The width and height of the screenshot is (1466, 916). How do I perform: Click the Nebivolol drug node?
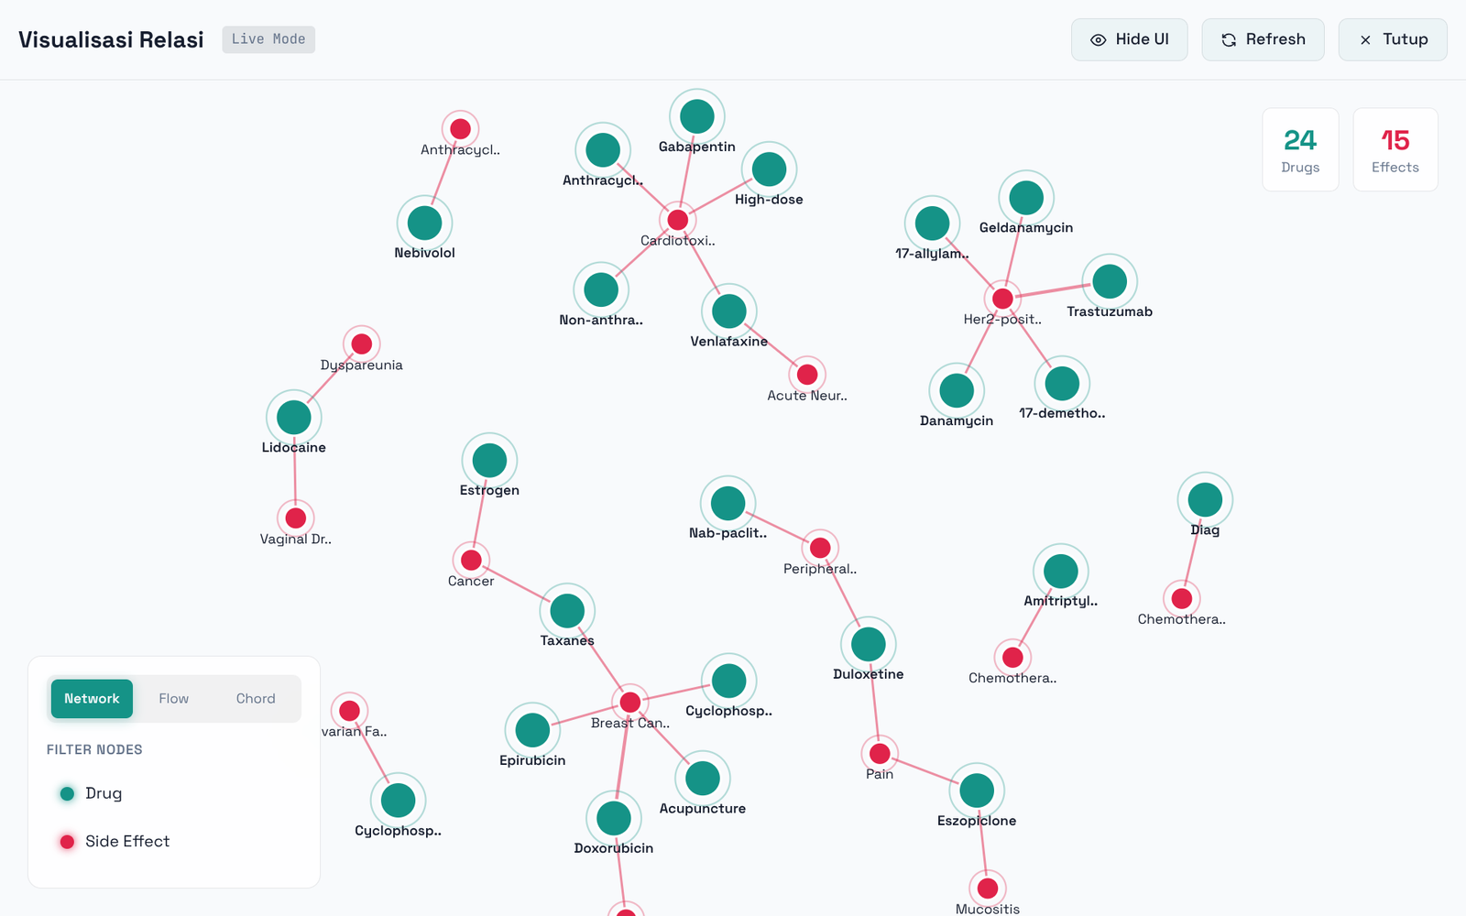[x=424, y=223]
